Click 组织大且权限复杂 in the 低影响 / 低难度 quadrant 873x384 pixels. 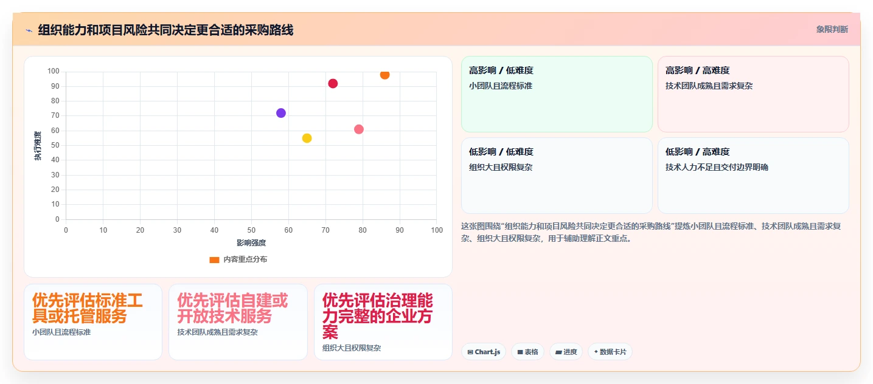(501, 167)
